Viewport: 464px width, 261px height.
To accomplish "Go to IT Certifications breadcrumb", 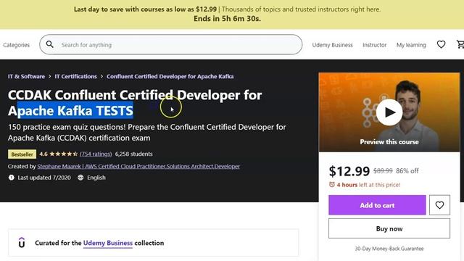I will (x=75, y=76).
